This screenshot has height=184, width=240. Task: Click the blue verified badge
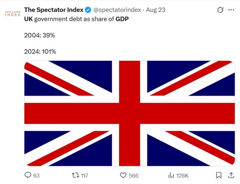pyautogui.click(x=88, y=10)
